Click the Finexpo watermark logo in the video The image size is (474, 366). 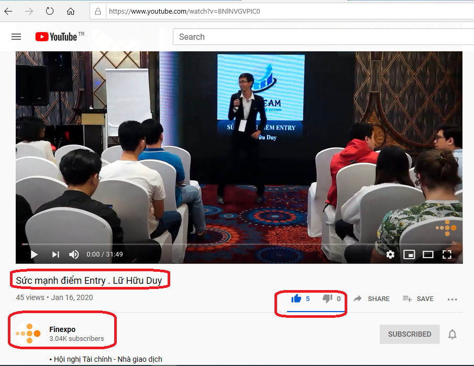click(x=446, y=228)
